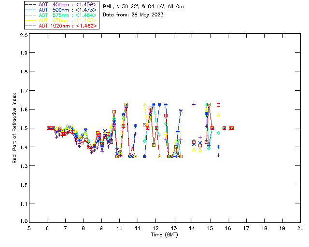The image size is (309, 247).
Task: Click the y-axis tick label 1.5
Action: coord(24,128)
